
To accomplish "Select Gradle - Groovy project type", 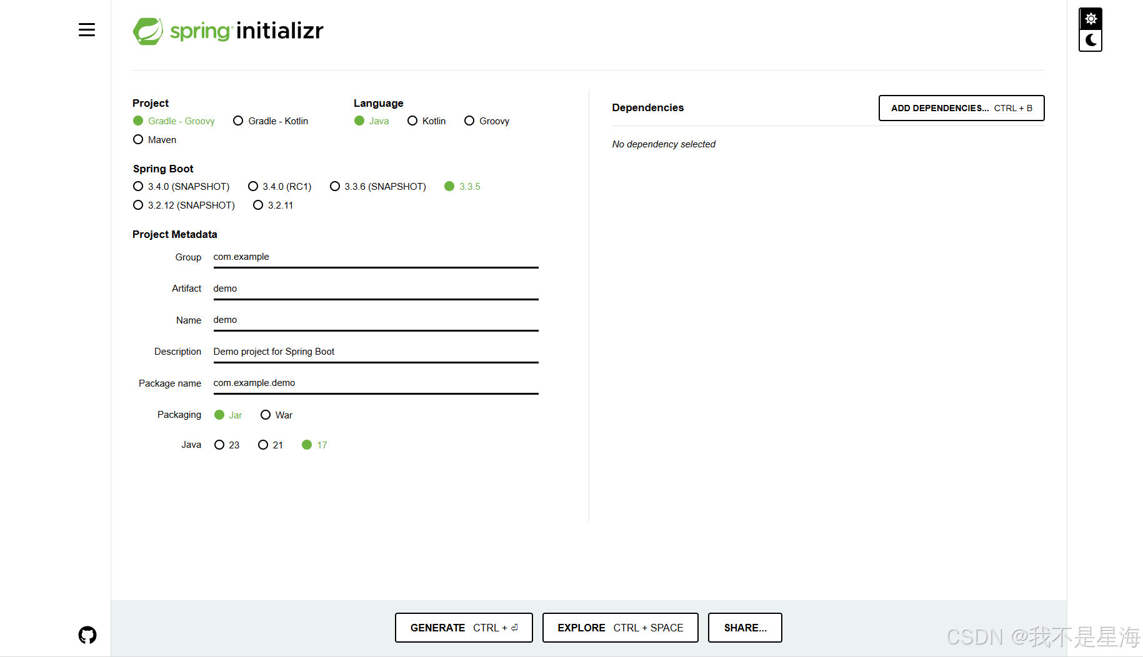I will (x=174, y=121).
